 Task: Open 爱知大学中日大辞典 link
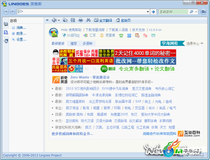(156, 114)
